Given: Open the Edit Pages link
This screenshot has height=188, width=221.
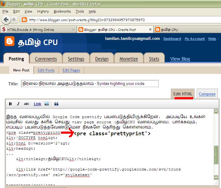Looking at the screenshot, I should coord(71,70).
